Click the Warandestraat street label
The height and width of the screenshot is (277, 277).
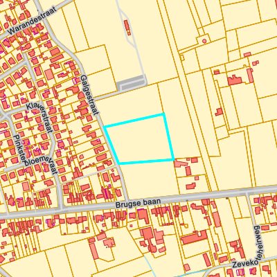(x=32, y=21)
